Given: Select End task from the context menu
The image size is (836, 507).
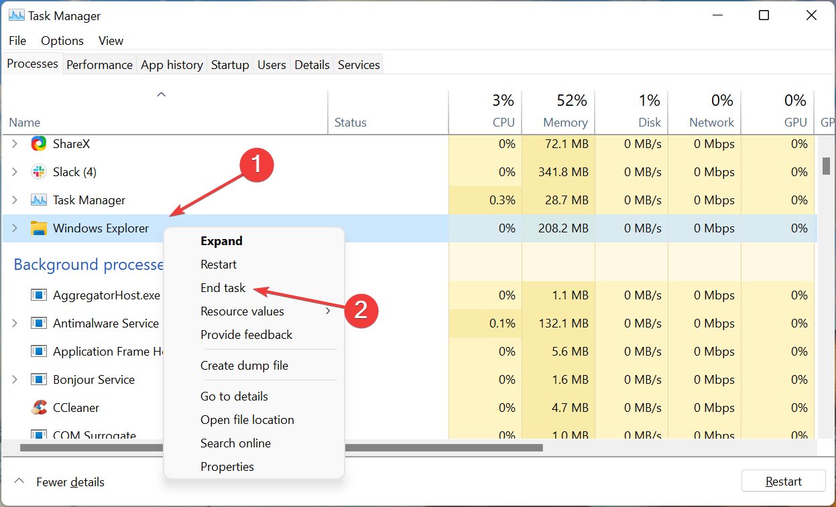Looking at the screenshot, I should coord(223,287).
